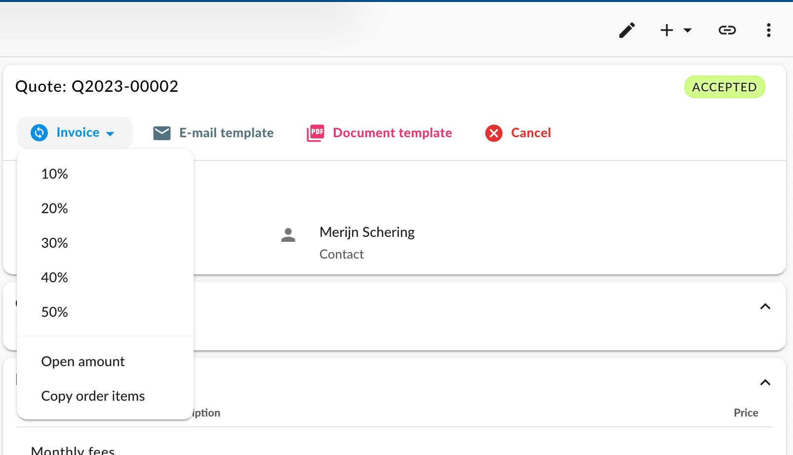793x455 pixels.
Task: Click the red Cancel cross icon
Action: click(x=494, y=133)
